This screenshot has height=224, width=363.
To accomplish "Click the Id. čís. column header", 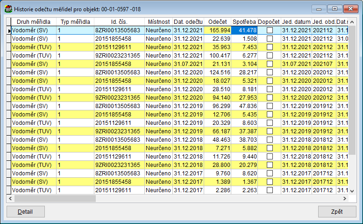I will point(119,22).
